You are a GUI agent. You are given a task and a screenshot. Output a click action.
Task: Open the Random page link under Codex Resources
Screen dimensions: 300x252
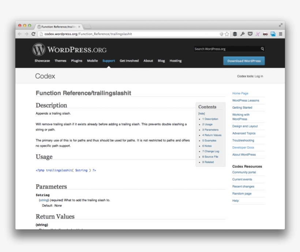(x=242, y=193)
